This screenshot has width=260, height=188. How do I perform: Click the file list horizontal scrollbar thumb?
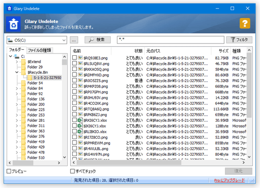[x=129, y=162]
